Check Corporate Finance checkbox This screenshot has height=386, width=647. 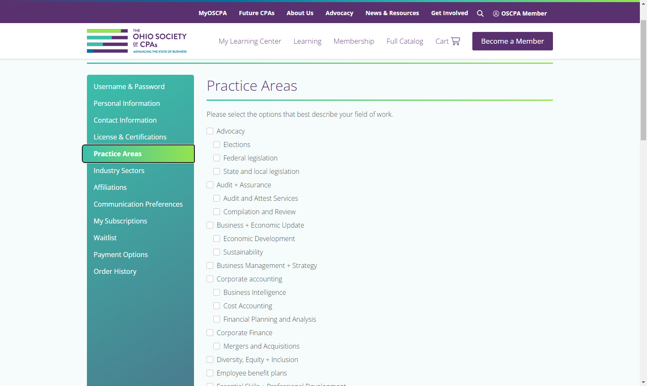[210, 333]
